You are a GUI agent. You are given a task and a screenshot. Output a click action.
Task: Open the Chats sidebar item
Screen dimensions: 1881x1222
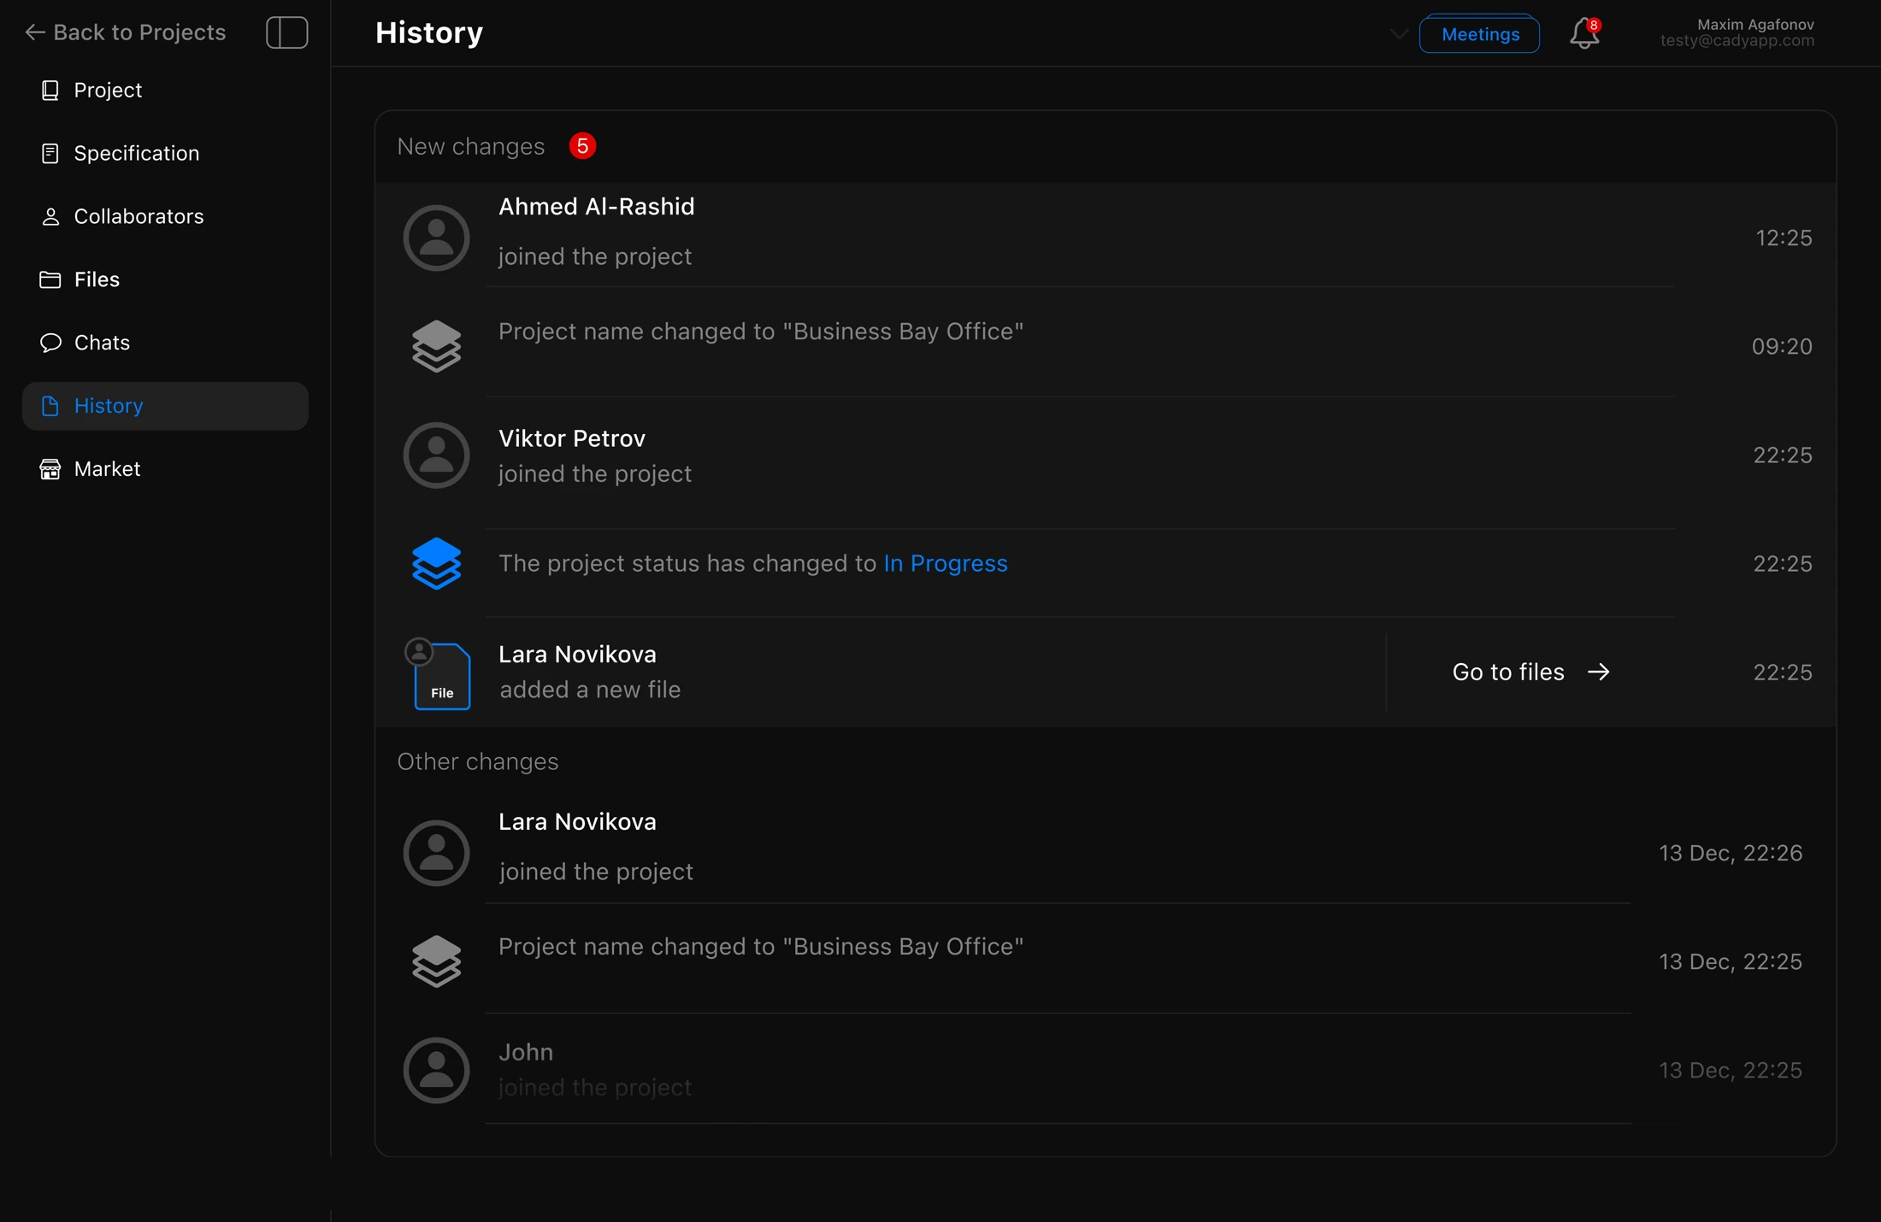(x=165, y=344)
